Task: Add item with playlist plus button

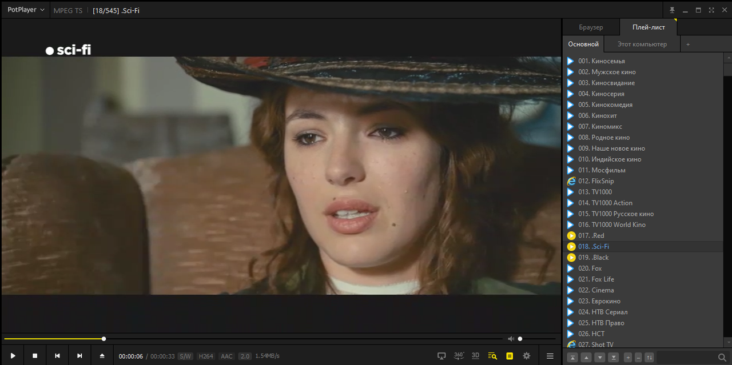Action: click(x=628, y=358)
